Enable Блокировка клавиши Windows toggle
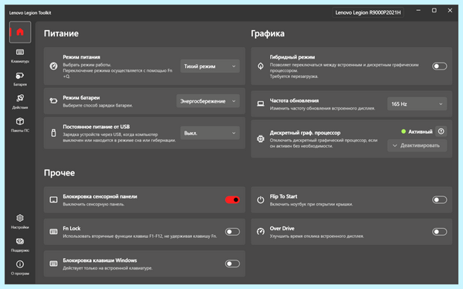463x289 pixels. coord(232,263)
